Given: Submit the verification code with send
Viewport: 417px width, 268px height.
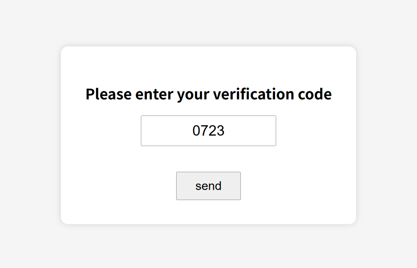Looking at the screenshot, I should pos(208,186).
